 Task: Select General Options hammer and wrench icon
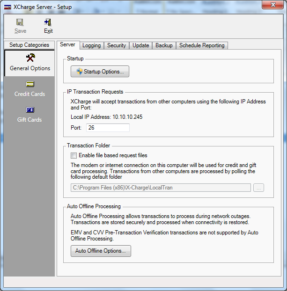pyautogui.click(x=30, y=58)
